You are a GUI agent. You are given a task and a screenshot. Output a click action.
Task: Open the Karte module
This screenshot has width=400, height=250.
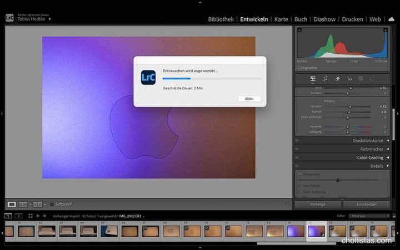[x=281, y=19]
